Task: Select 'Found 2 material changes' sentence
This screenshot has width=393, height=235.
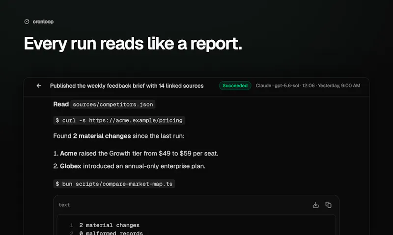Action: coord(119,136)
